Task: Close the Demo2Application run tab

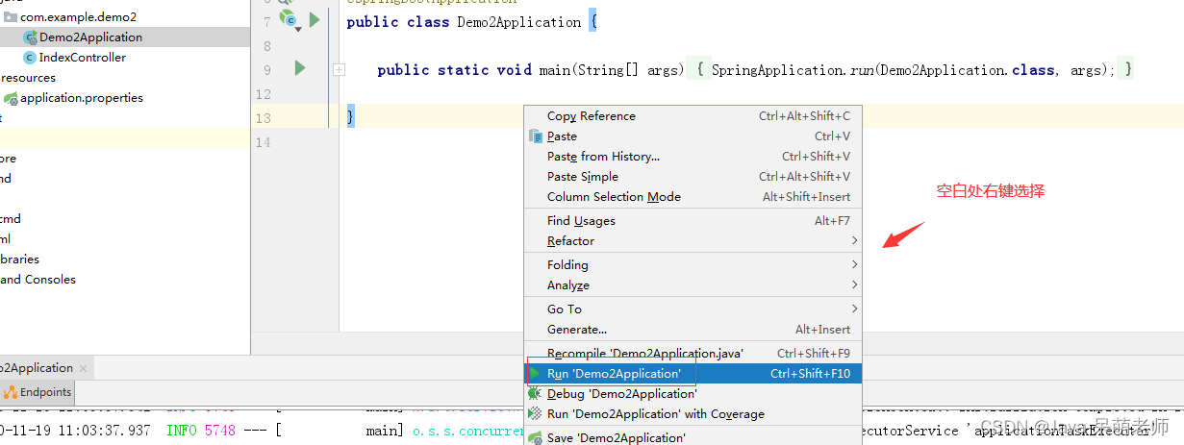Action: click(x=84, y=368)
